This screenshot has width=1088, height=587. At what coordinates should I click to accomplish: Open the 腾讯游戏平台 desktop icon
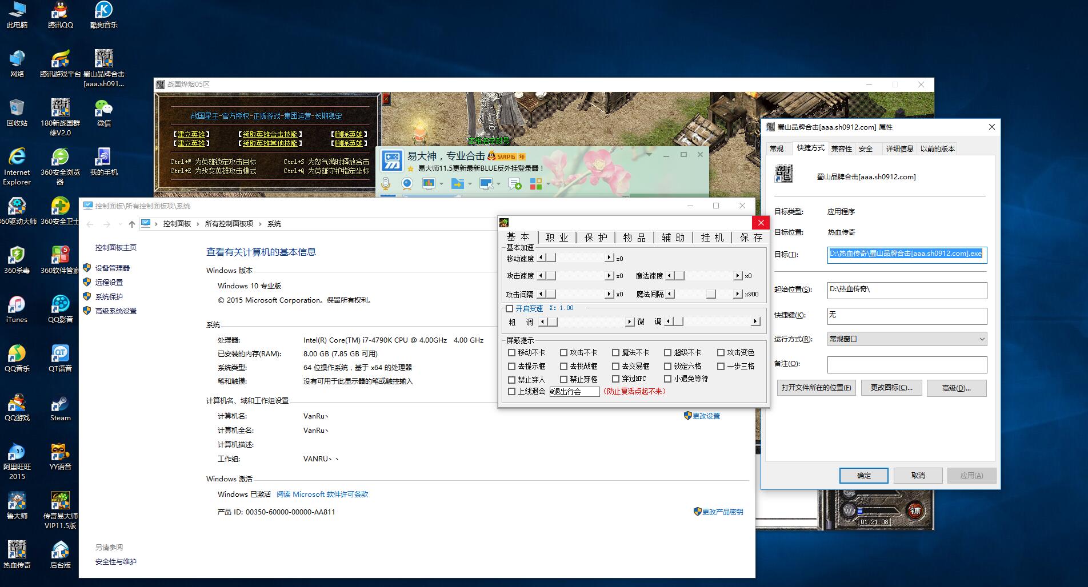point(60,64)
